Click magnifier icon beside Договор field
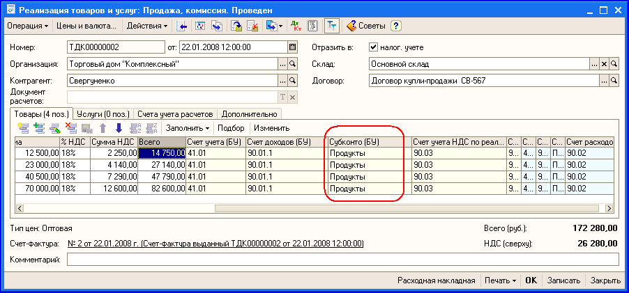The width and height of the screenshot is (629, 293). click(614, 81)
